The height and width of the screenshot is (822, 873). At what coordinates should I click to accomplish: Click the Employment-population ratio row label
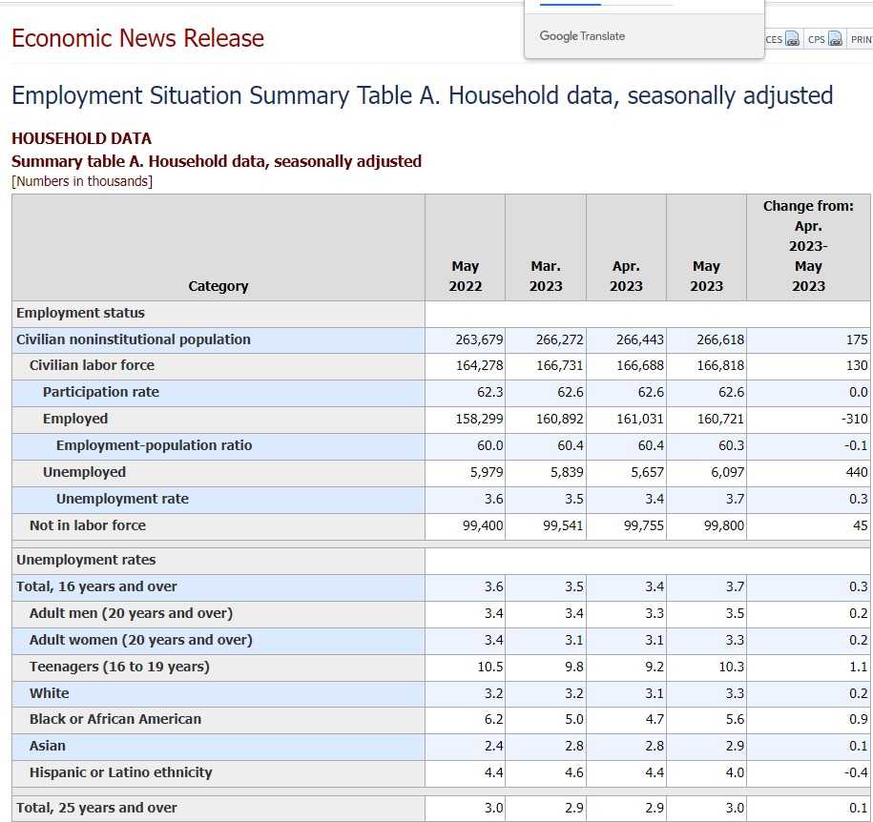154,445
